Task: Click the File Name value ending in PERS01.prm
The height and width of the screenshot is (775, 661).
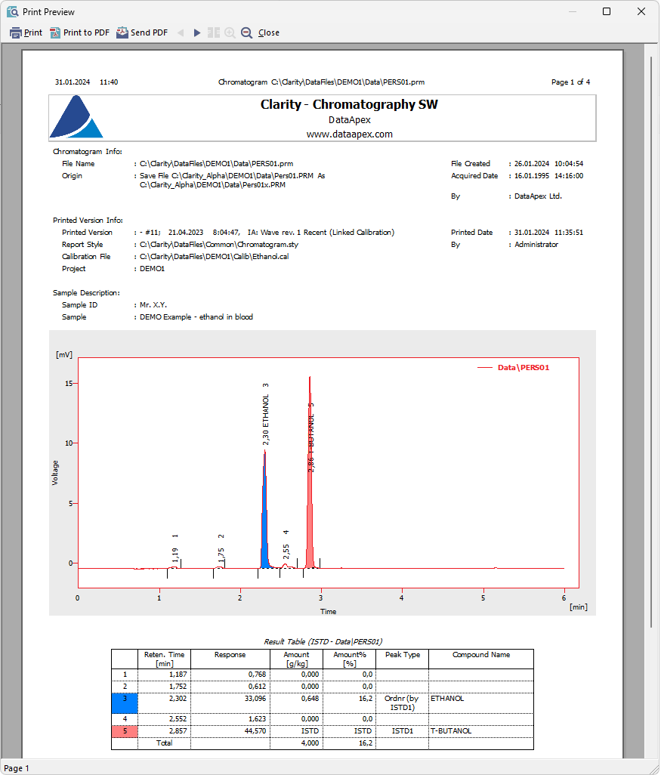Action: pyautogui.click(x=217, y=164)
